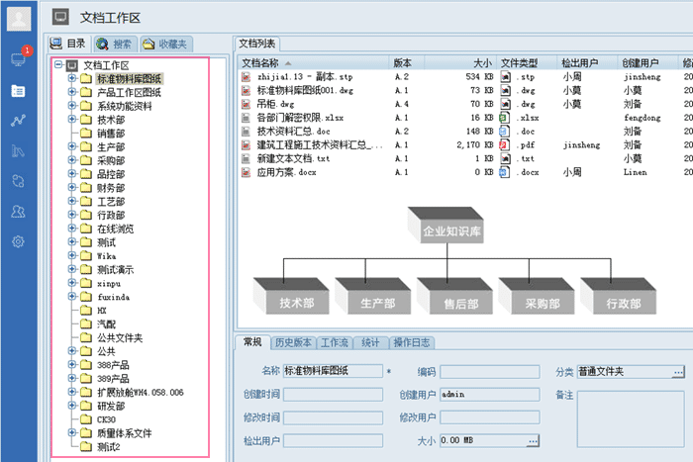Open the user avatar at sidebar top
This screenshot has width=693, height=462.
[19, 18]
